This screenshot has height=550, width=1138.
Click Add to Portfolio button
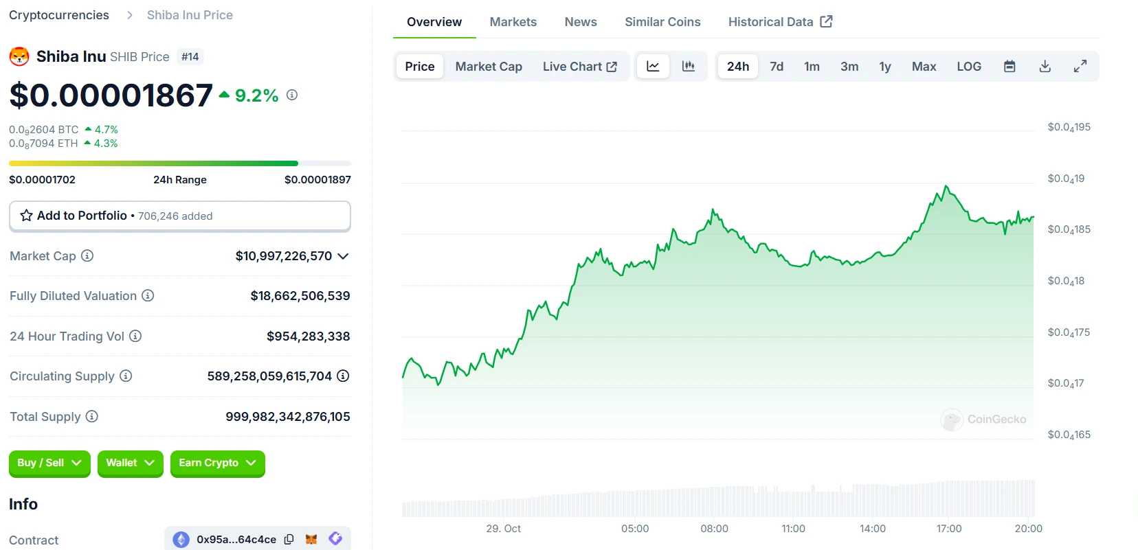(x=180, y=216)
